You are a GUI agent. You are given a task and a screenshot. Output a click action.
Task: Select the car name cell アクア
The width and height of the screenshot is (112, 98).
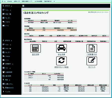44,30
